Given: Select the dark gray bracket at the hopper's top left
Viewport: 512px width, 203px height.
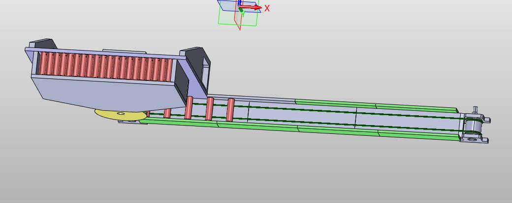Looking at the screenshot, I should coord(43,44).
